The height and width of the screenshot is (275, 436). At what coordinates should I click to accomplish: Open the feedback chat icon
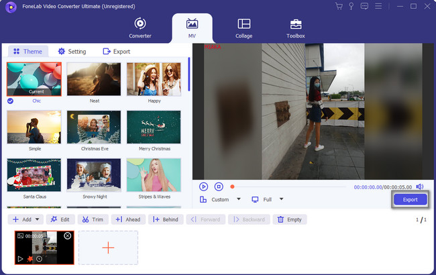tap(364, 6)
